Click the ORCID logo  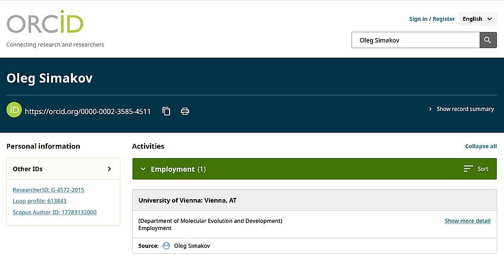click(x=45, y=22)
